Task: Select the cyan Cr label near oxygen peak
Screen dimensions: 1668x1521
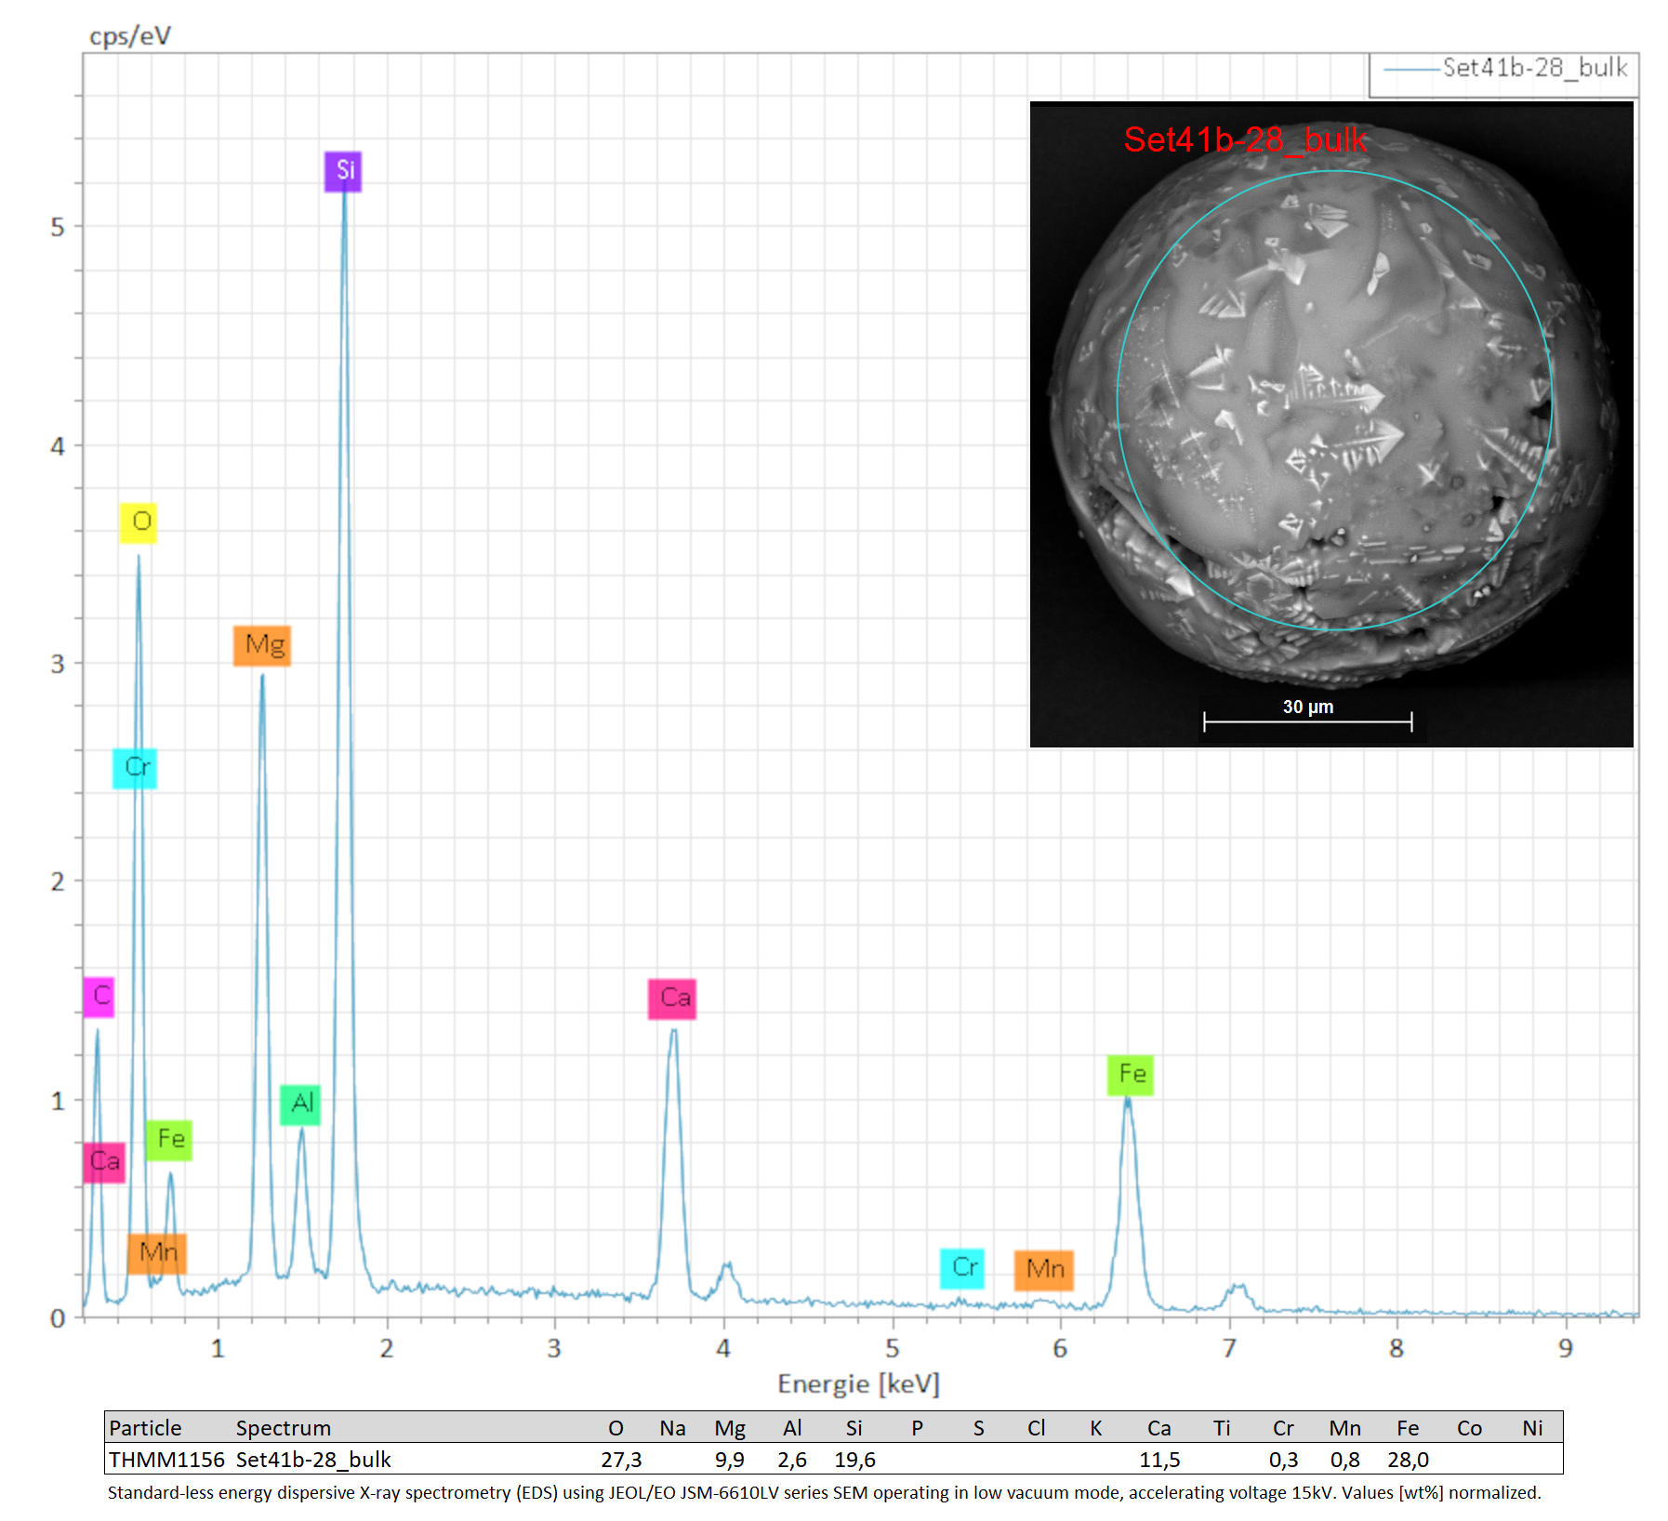Action: click(135, 768)
